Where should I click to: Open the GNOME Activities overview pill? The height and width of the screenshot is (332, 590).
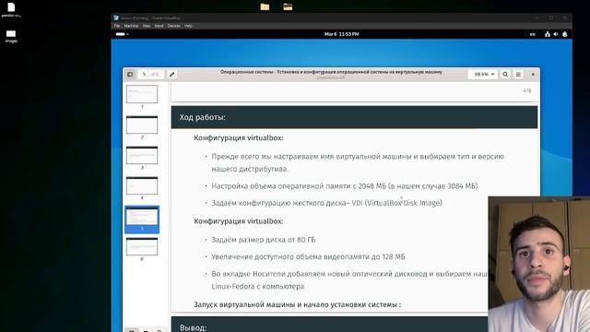pyautogui.click(x=122, y=34)
